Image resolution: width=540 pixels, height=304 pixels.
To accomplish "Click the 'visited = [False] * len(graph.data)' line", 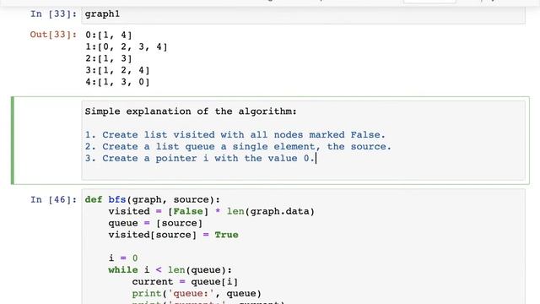I will (x=212, y=211).
